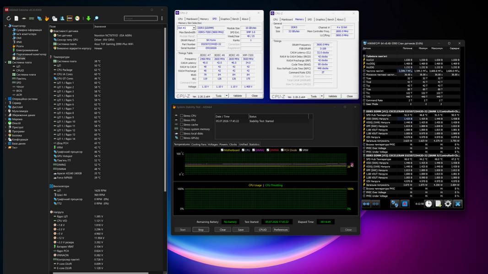Open Preferences in stability test
The image size is (488, 274).
pos(281,230)
